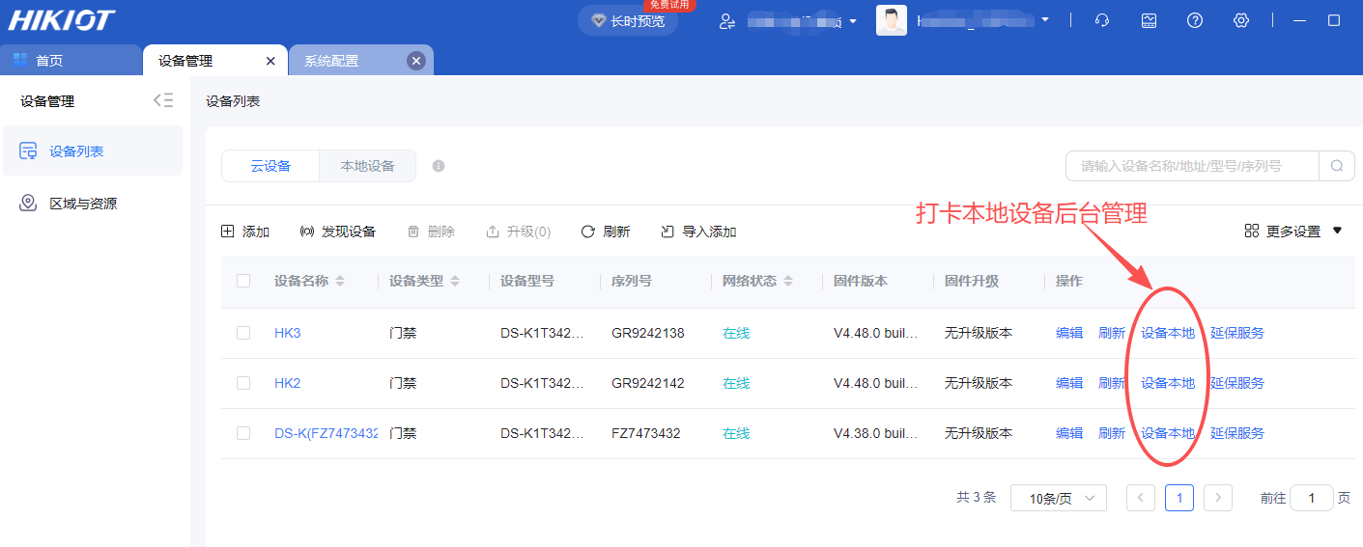
Task: Click serial number FZ7473432
Action: (x=646, y=433)
